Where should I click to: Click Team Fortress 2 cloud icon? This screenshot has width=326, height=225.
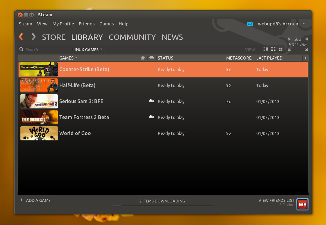pyautogui.click(x=152, y=117)
